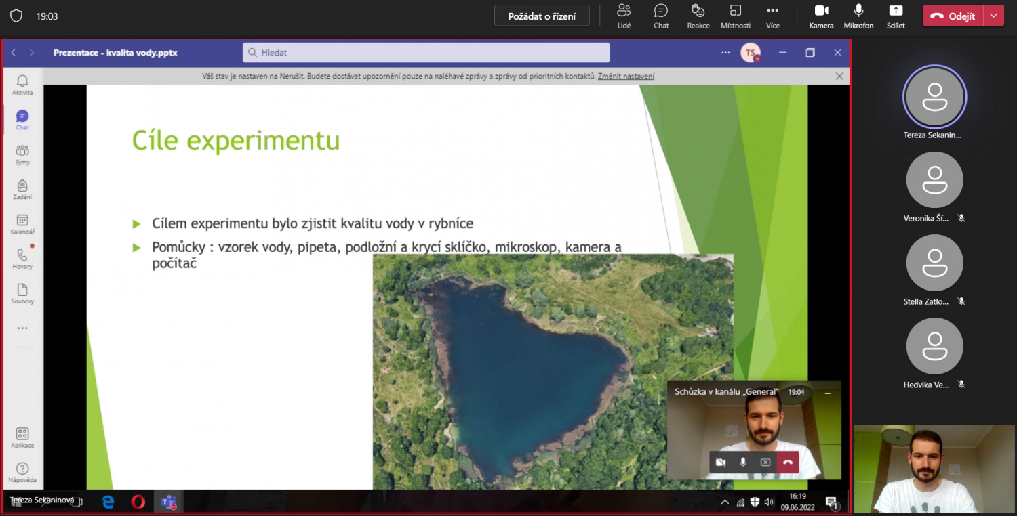Show hidden system tray icons chevron
This screenshot has width=1017, height=516.
point(725,502)
